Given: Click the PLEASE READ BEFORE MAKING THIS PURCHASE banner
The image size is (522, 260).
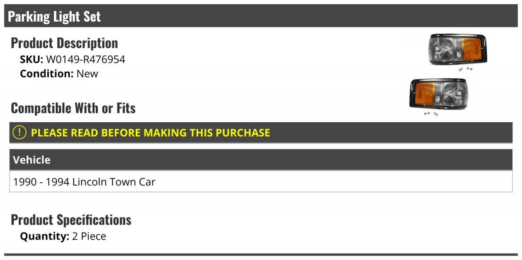Looking at the screenshot, I should (261, 133).
